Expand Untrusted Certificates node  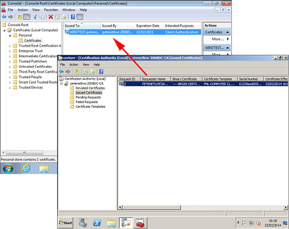(x=10, y=67)
